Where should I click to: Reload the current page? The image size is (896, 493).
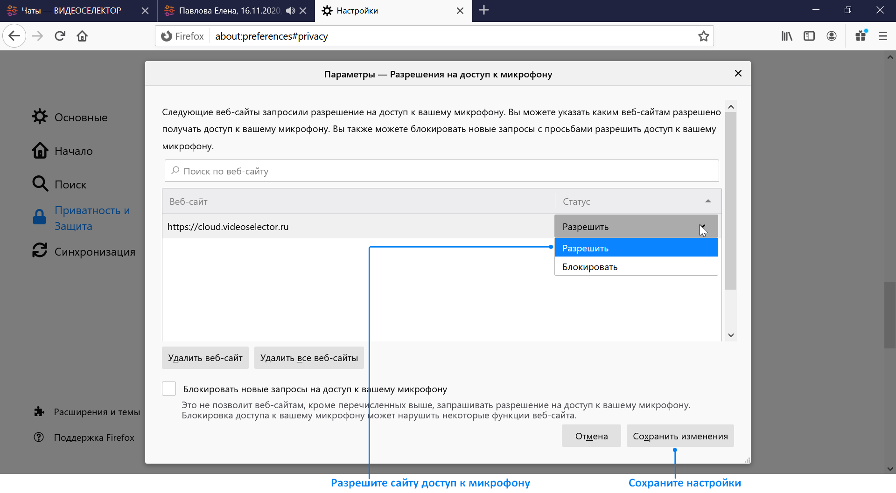click(x=60, y=36)
